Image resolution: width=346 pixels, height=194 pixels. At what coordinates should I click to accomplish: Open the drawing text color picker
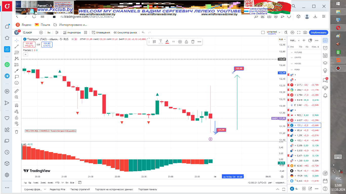[161, 42]
